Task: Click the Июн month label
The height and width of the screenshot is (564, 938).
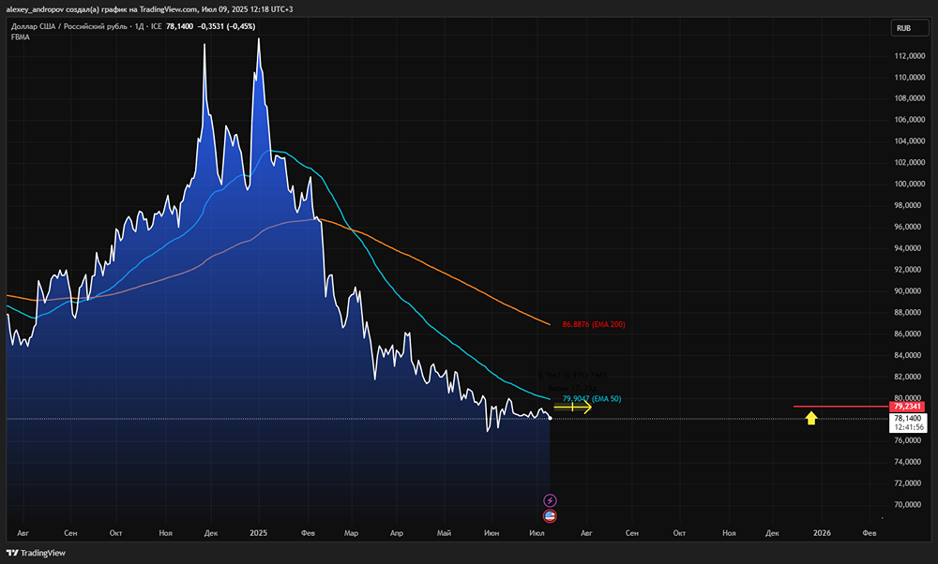Action: point(492,533)
